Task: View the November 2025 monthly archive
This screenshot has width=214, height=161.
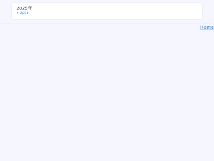Action: tap(25, 13)
